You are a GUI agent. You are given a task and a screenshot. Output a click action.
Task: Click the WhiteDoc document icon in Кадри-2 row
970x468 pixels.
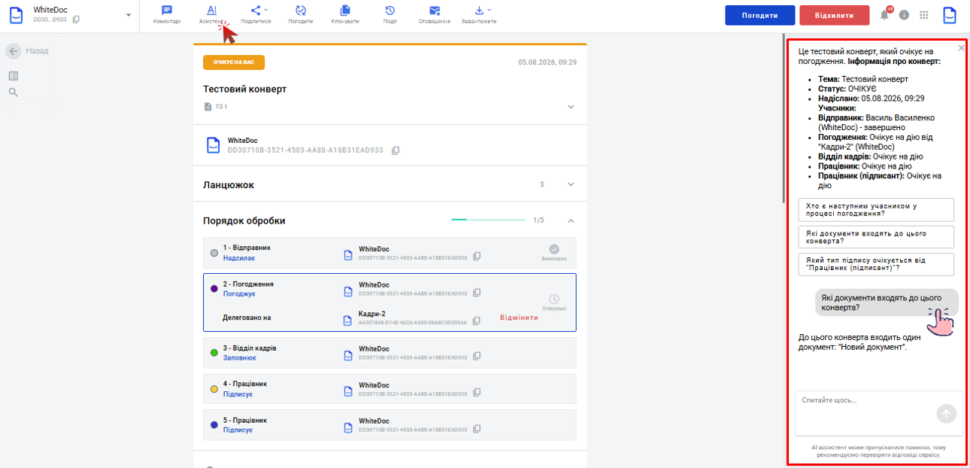click(347, 321)
